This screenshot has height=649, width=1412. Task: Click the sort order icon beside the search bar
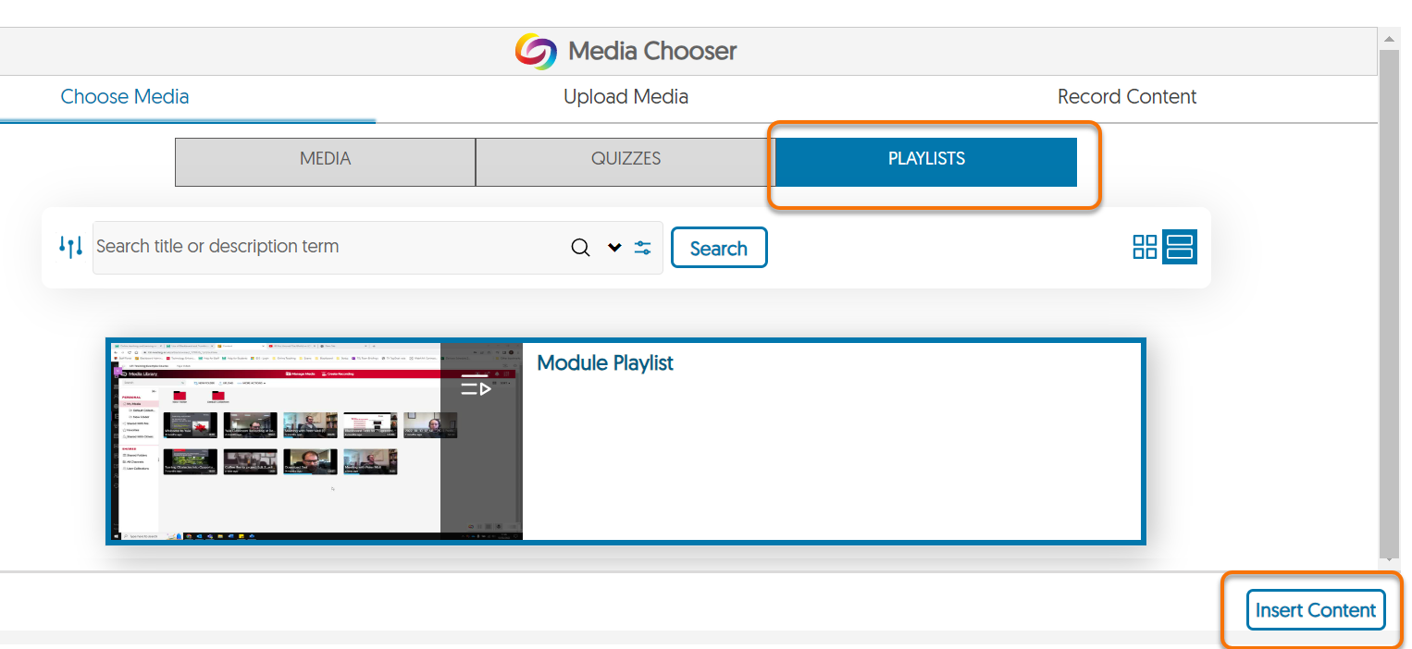(71, 247)
